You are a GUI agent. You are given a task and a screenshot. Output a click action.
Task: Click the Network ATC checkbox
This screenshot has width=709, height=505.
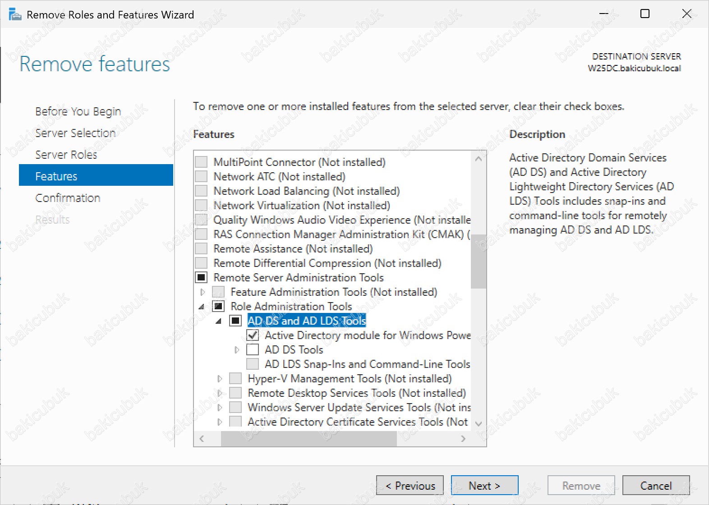click(x=201, y=176)
